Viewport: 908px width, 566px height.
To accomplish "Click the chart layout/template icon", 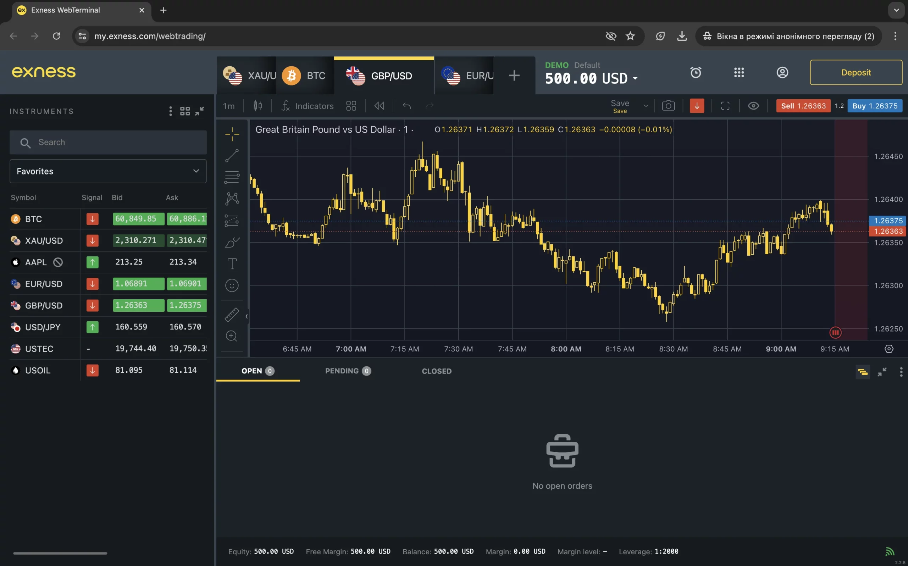I will coord(352,106).
